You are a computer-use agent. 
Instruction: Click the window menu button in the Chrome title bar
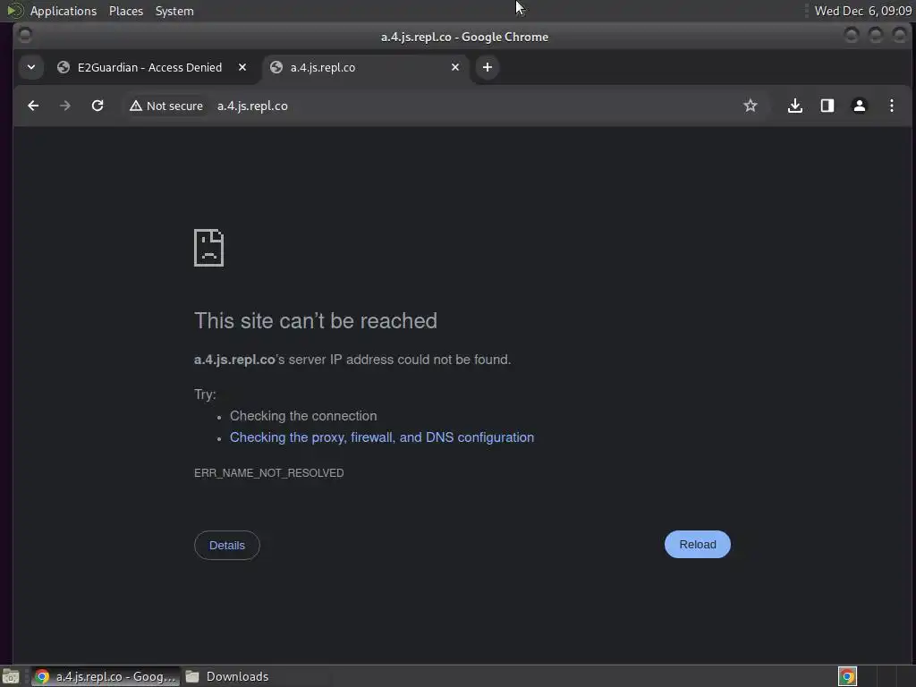pos(25,36)
